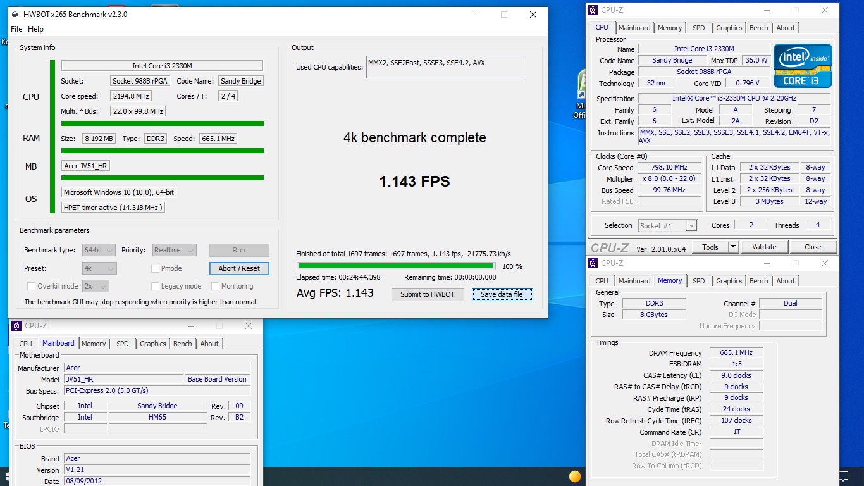The image size is (864, 486).
Task: Toggle the Monitoring checkbox
Action: [x=215, y=286]
